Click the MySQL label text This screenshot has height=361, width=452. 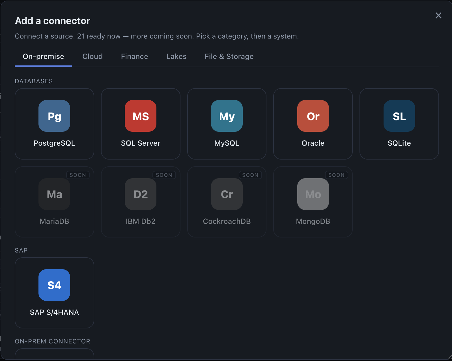[227, 143]
